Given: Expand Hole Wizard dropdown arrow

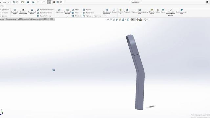Looking at the screenshot, I should coord(23,16).
